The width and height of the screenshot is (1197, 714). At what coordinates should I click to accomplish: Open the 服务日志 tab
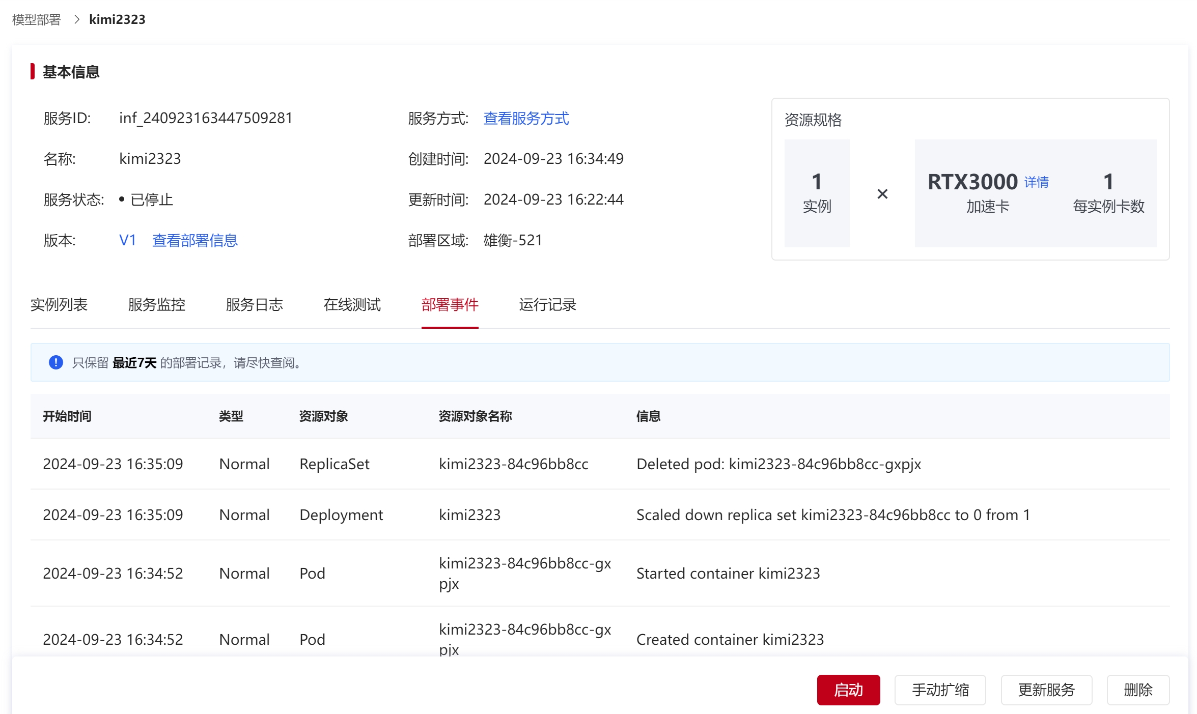click(255, 304)
